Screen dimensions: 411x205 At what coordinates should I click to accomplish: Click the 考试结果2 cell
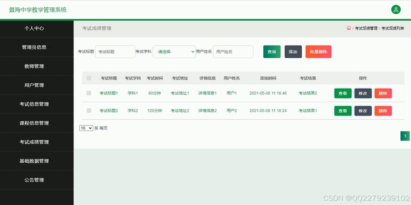(308, 93)
